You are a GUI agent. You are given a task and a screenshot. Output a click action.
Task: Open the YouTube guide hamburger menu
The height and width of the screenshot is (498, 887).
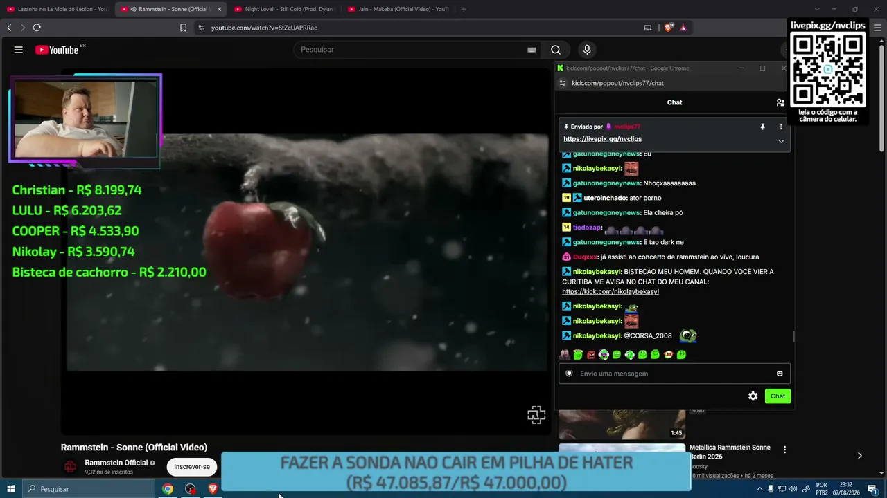(19, 50)
